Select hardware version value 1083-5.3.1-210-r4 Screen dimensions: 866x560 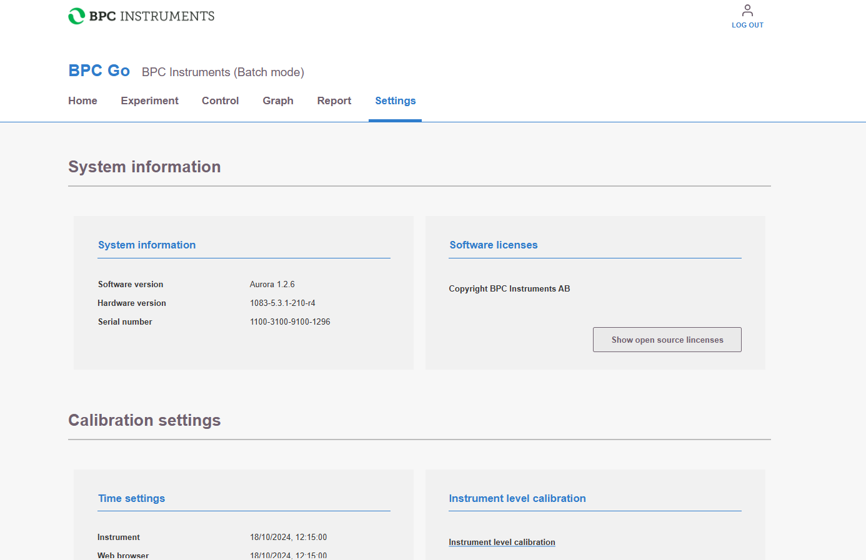coord(282,303)
